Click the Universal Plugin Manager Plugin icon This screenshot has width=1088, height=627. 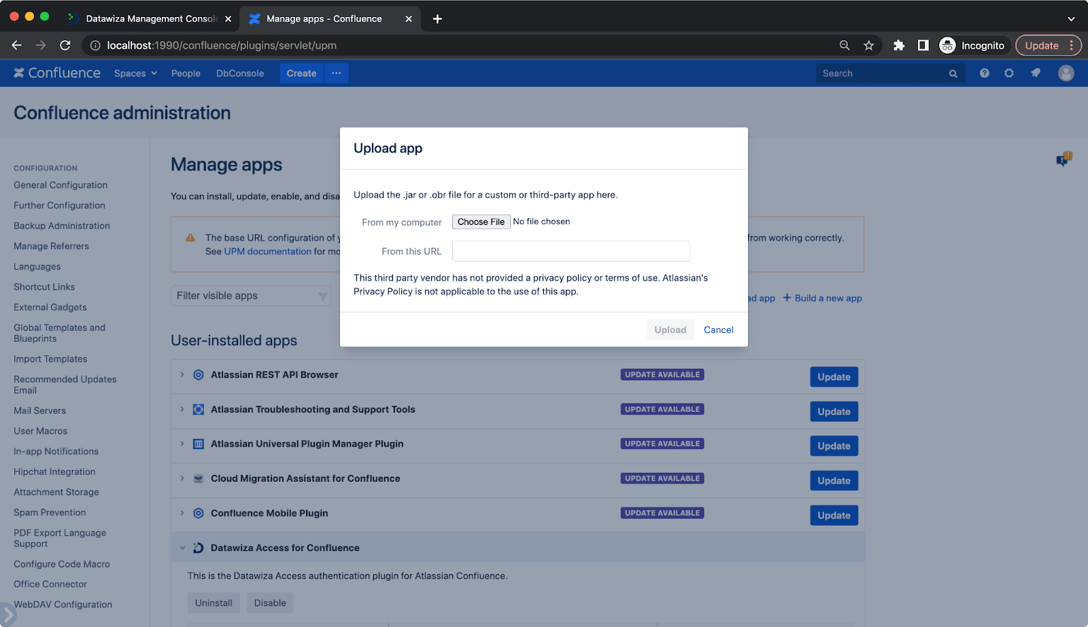coord(199,444)
